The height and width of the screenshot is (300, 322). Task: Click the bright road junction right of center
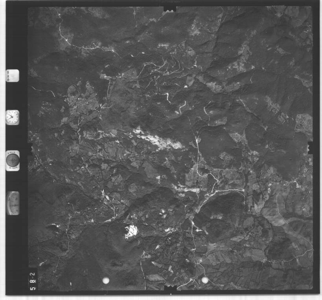(x=214, y=191)
